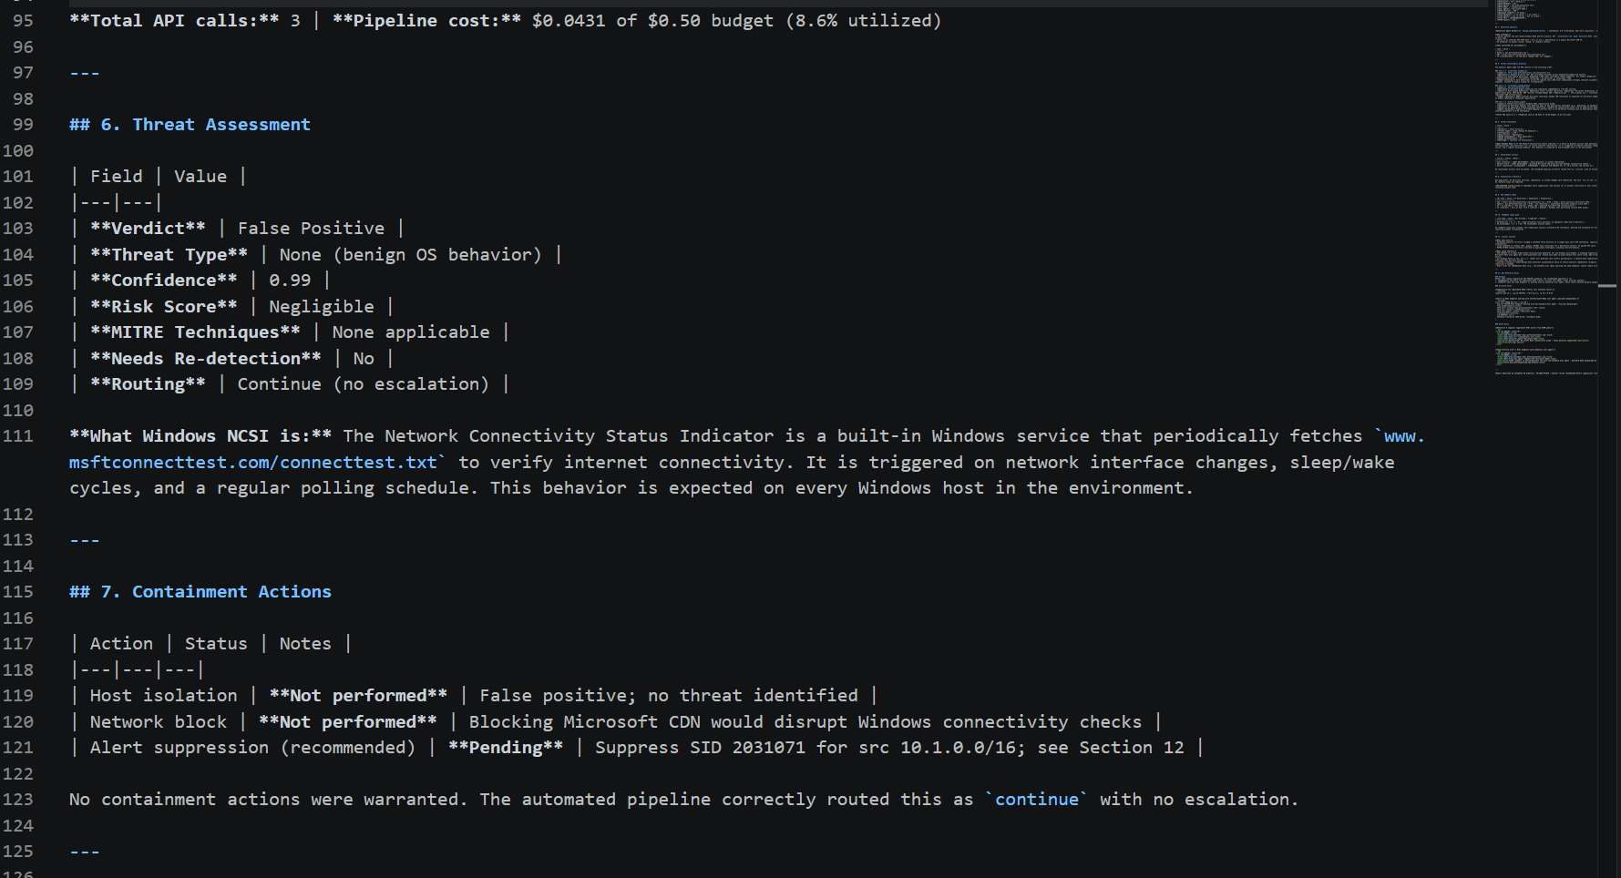
Task: Click '**Pipeline cost:**' text
Action: tap(426, 21)
